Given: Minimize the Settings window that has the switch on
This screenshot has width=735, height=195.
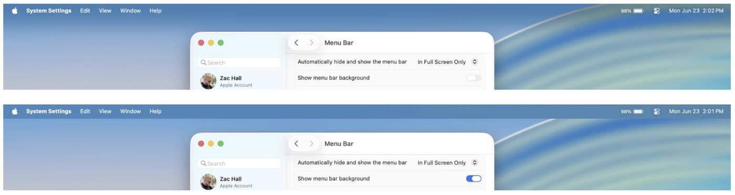Looking at the screenshot, I should [211, 144].
